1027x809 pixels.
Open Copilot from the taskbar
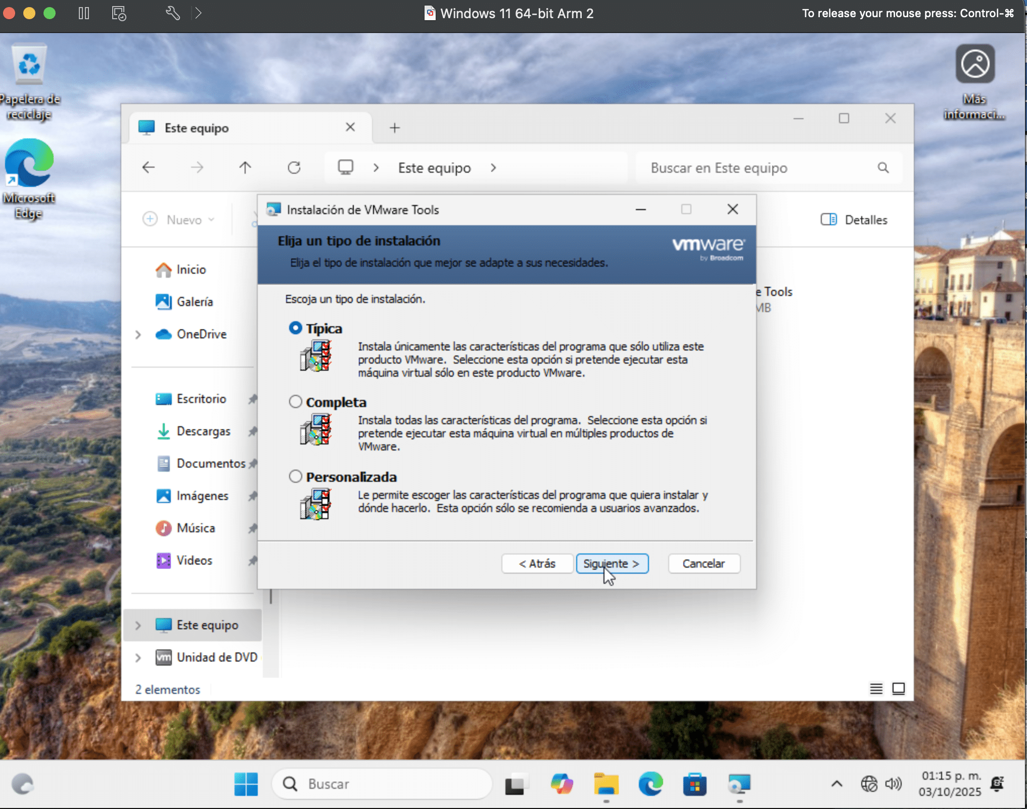pyautogui.click(x=562, y=784)
